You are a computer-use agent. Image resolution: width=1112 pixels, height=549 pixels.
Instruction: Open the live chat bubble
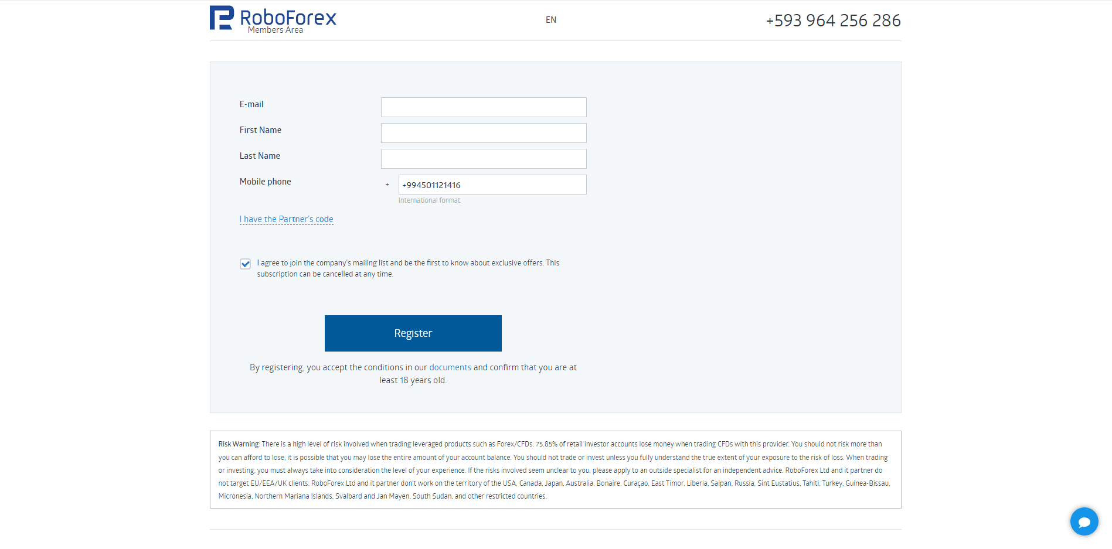coord(1084,521)
